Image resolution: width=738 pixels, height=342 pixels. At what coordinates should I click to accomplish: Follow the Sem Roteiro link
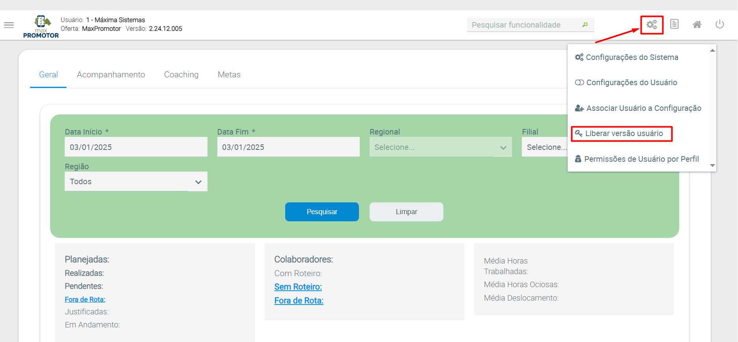pos(298,287)
